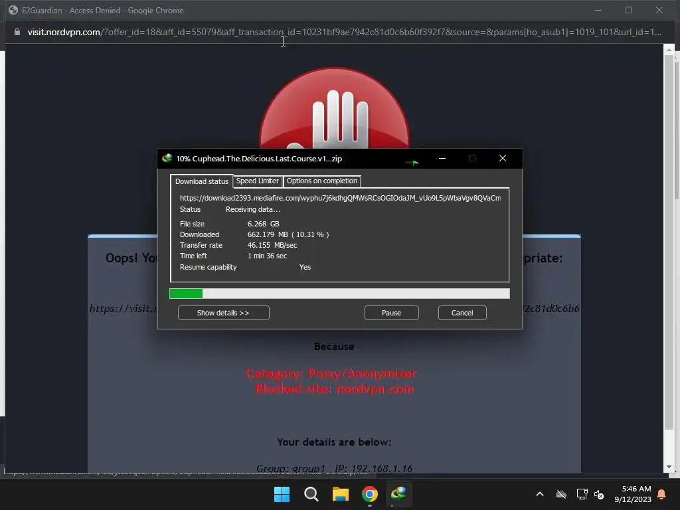Click the Show details >> button
Viewport: 680px width, 510px height.
point(223,313)
